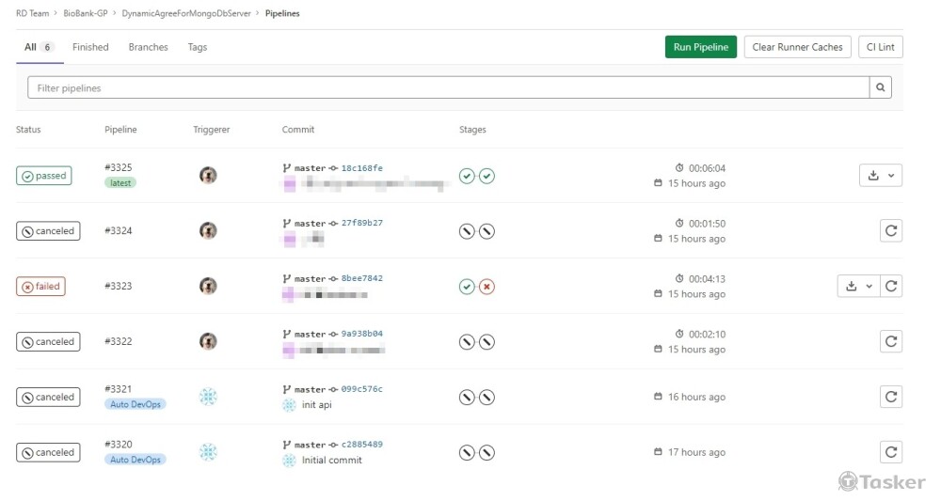Click Clear Runner Caches button

coord(797,47)
